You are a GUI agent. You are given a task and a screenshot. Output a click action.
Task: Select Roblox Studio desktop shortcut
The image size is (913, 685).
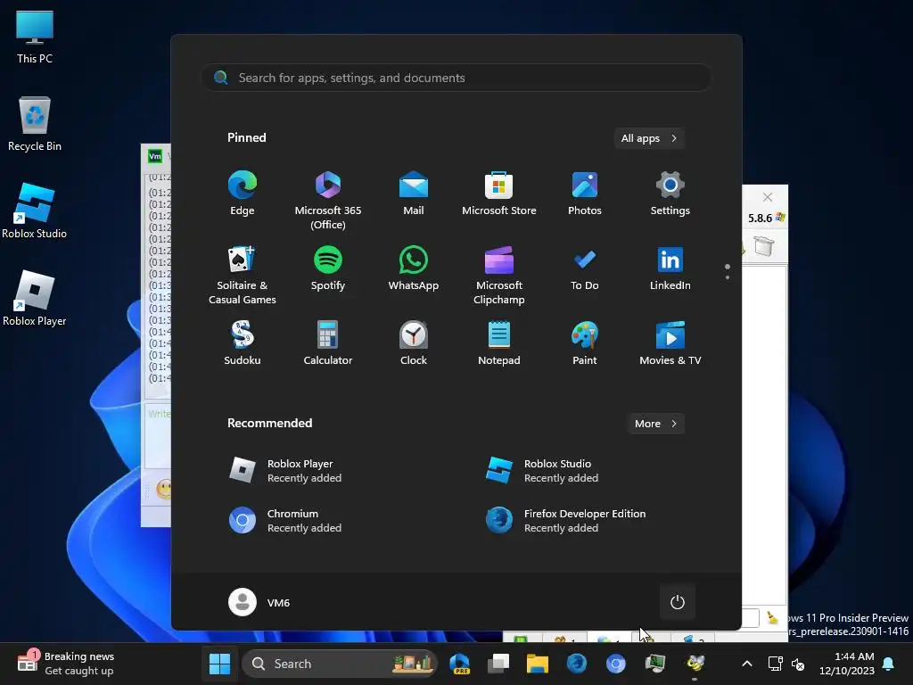pyautogui.click(x=35, y=210)
